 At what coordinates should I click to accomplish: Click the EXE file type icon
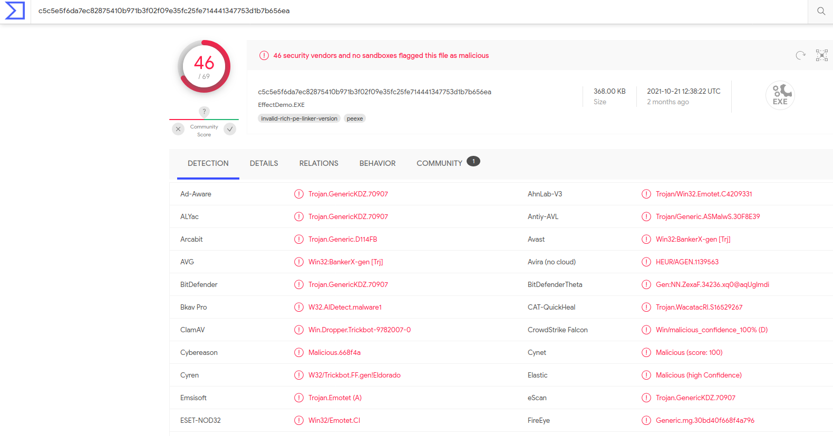click(x=780, y=95)
